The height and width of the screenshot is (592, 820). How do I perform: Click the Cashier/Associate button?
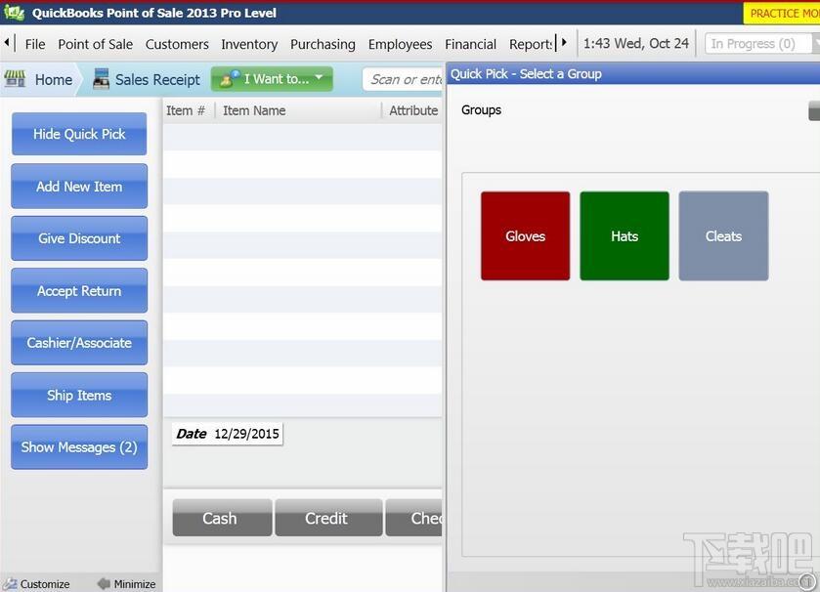[x=79, y=343]
